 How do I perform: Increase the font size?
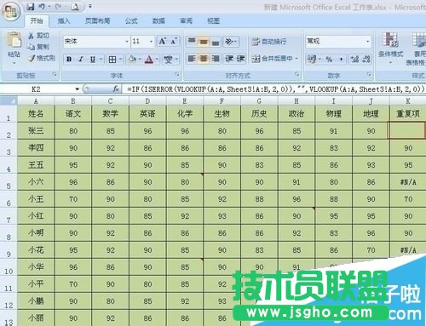pyautogui.click(x=162, y=42)
